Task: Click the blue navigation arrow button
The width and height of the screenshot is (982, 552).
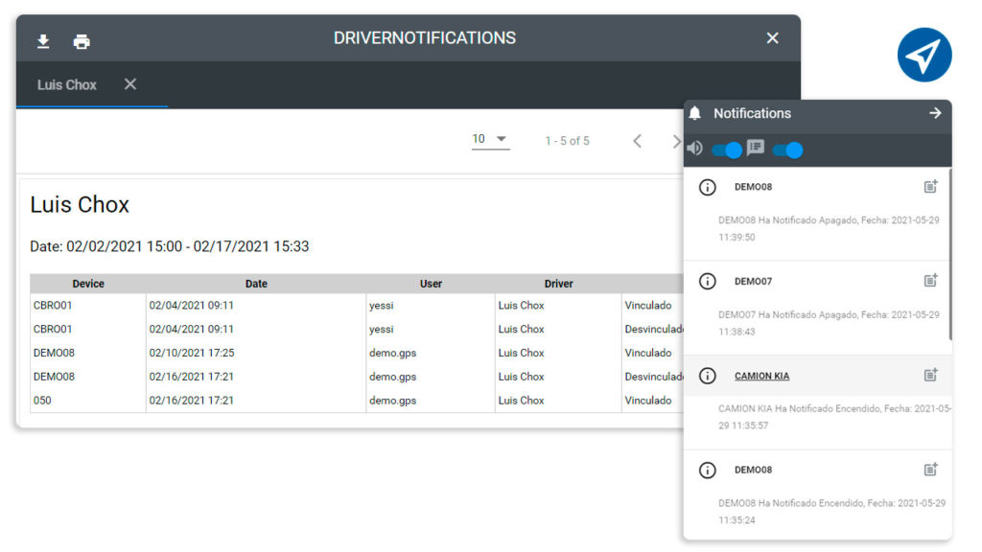Action: coord(924,55)
